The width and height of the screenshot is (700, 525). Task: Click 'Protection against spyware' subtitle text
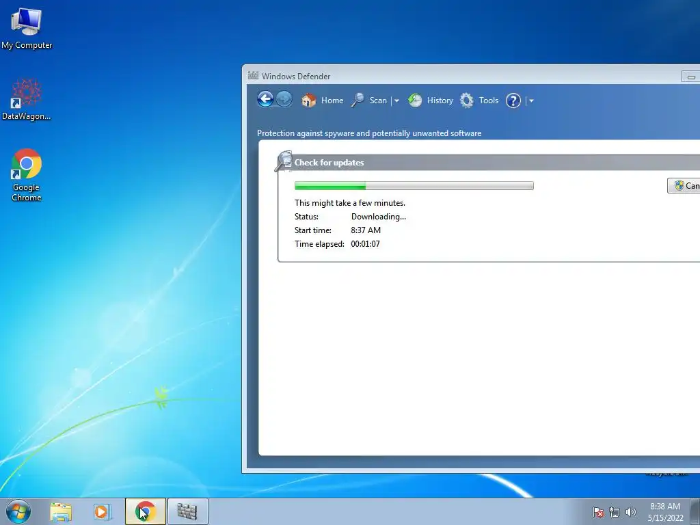(x=369, y=133)
